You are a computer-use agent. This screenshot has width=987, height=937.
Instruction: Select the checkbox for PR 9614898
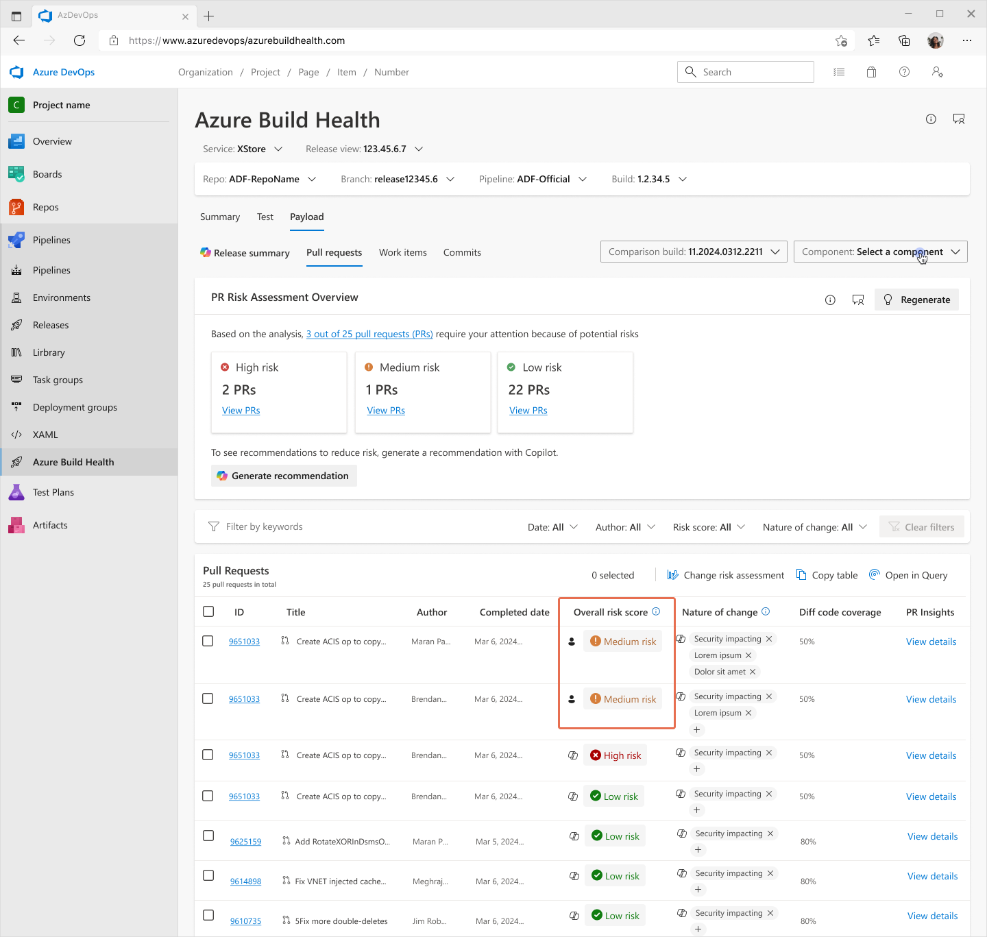[208, 875]
